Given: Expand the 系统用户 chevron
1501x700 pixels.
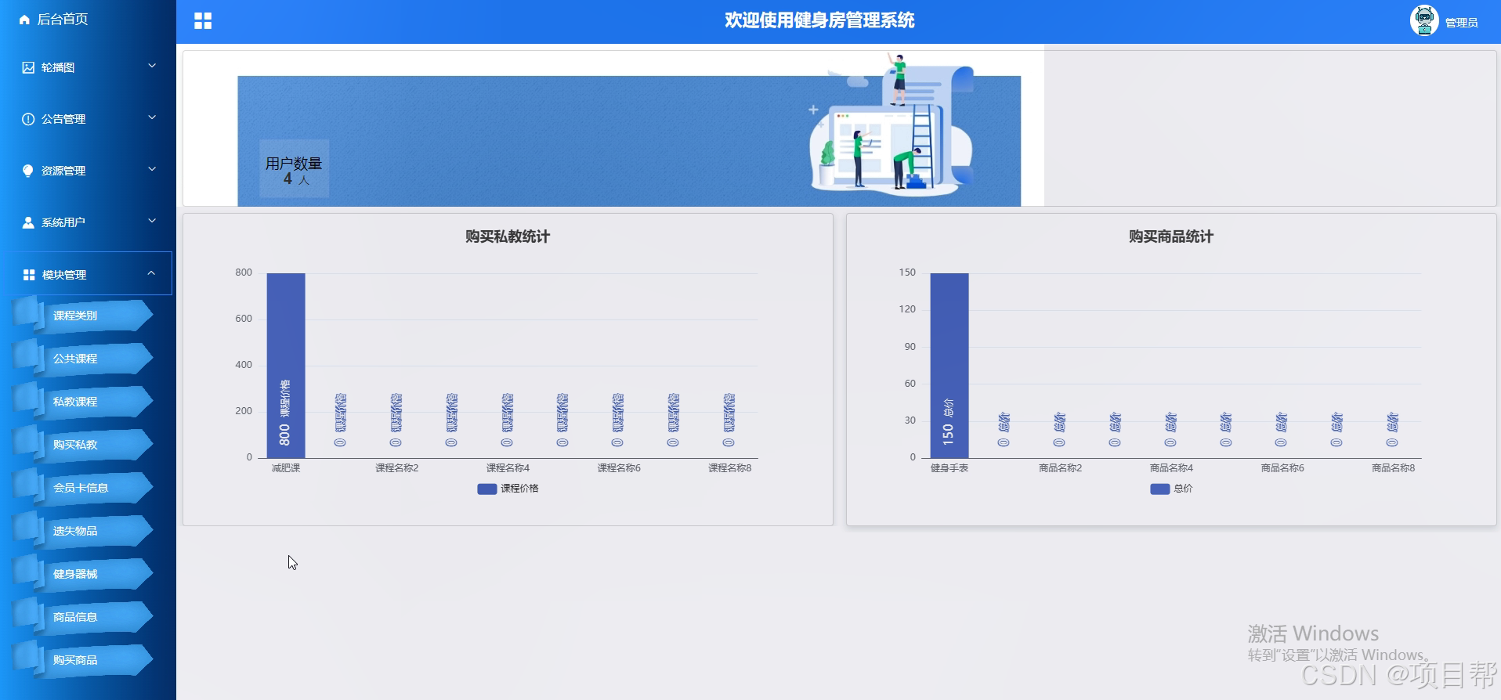Looking at the screenshot, I should 152,221.
